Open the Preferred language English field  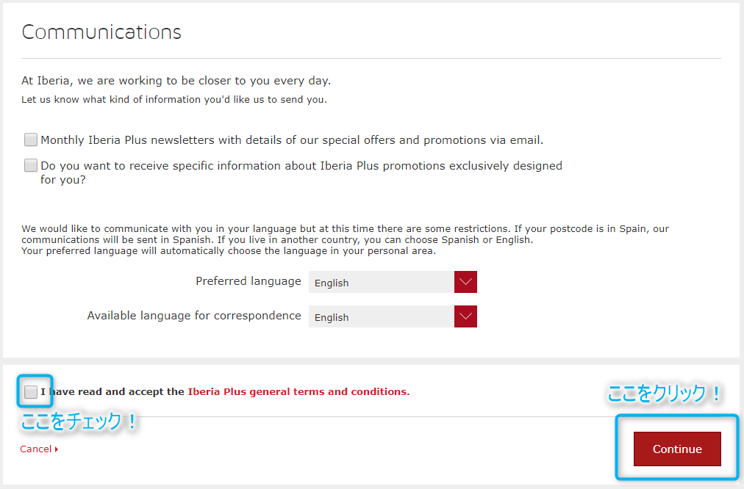[x=382, y=283]
